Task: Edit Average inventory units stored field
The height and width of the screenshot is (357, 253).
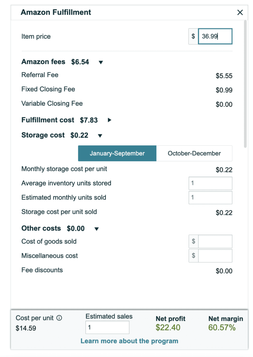Action: [x=210, y=183]
